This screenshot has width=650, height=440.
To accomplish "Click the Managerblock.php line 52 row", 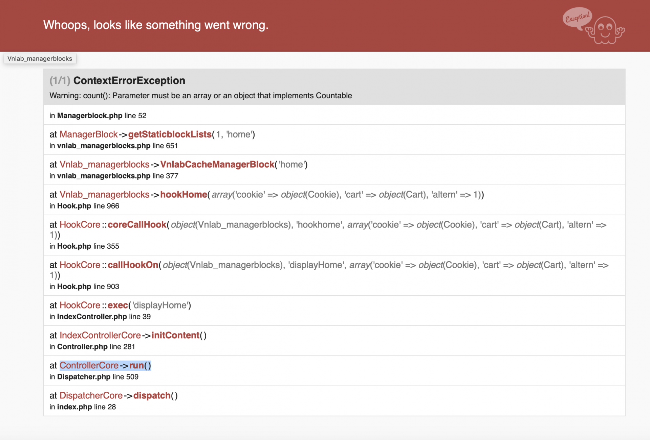I will 98,116.
